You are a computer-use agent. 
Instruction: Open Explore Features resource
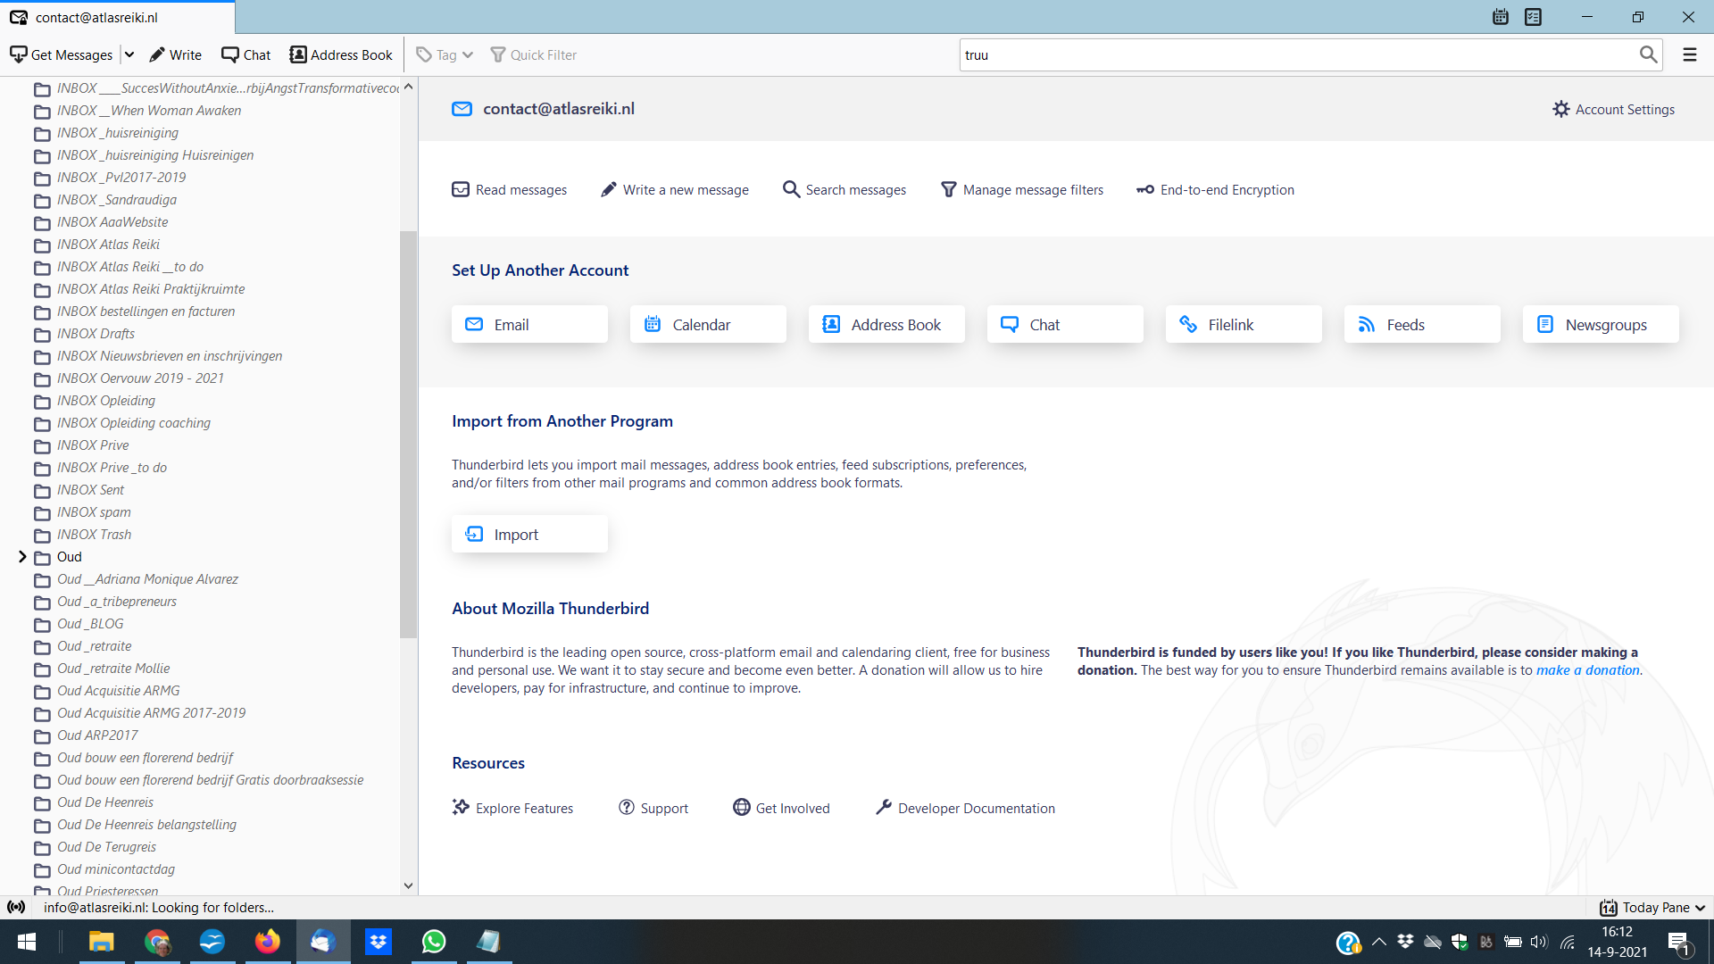pyautogui.click(x=512, y=808)
